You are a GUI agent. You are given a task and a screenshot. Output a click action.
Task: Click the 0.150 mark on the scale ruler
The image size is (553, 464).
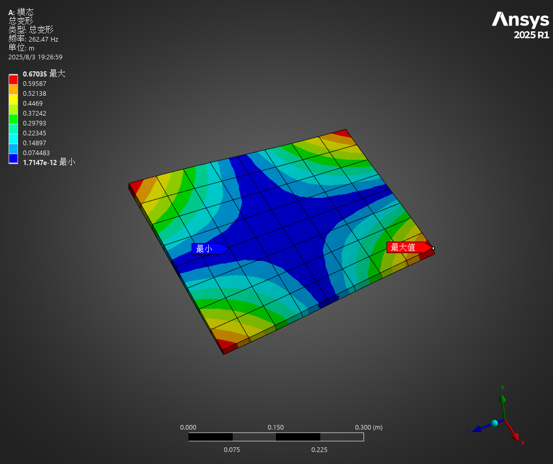(276, 427)
